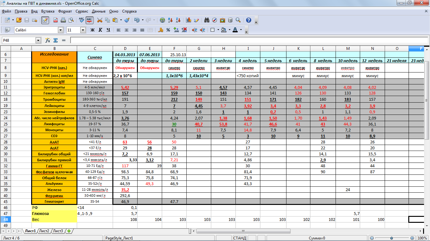Run the spelling check (ABC checkmark)
This screenshot has width=430, height=241.
pos(82,20)
